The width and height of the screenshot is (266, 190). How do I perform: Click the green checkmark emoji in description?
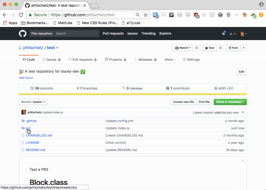click(x=83, y=72)
